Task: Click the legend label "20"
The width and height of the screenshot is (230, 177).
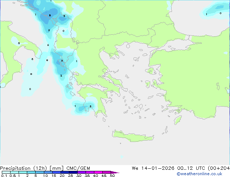Action: pos(62,176)
